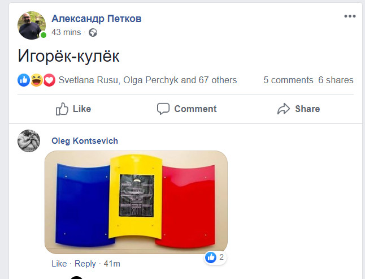Click Oleg Kontsevich's avatar
Image resolution: width=365 pixels, height=279 pixels.
tap(29, 141)
